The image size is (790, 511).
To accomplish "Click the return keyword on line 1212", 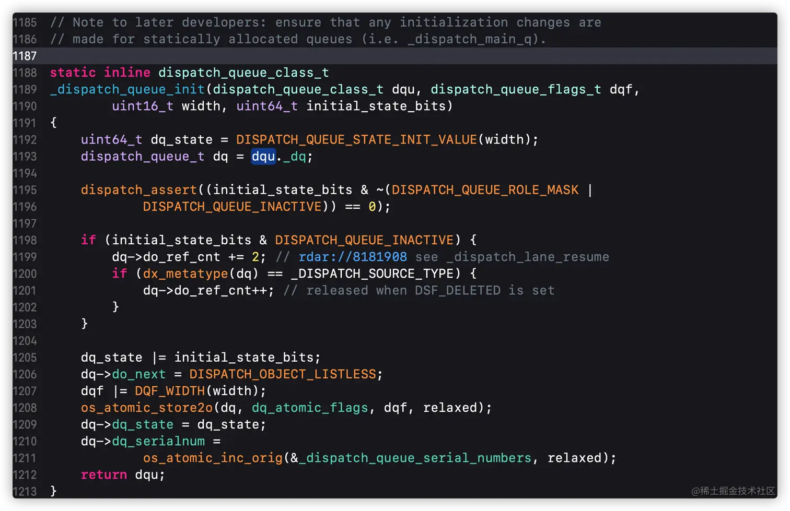I will coord(103,474).
